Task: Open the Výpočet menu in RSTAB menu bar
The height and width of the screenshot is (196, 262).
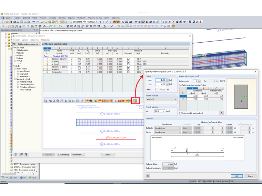Action: (x=43, y=18)
